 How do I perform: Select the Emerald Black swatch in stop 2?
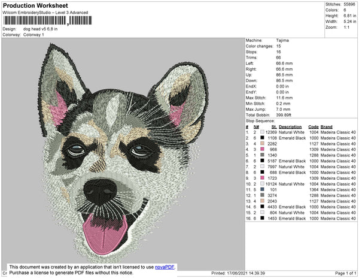tap(262, 138)
